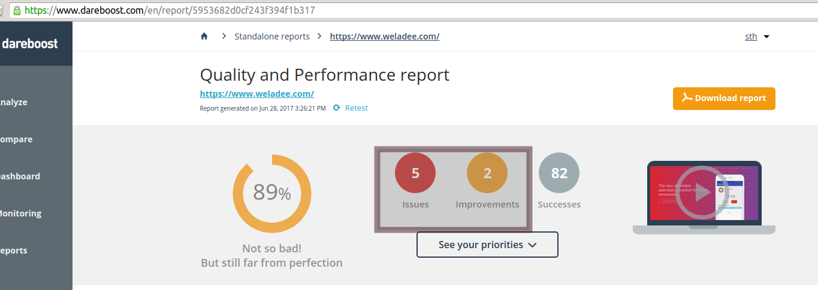Click the red 5 Issues circle
818x290 pixels.
click(x=415, y=173)
